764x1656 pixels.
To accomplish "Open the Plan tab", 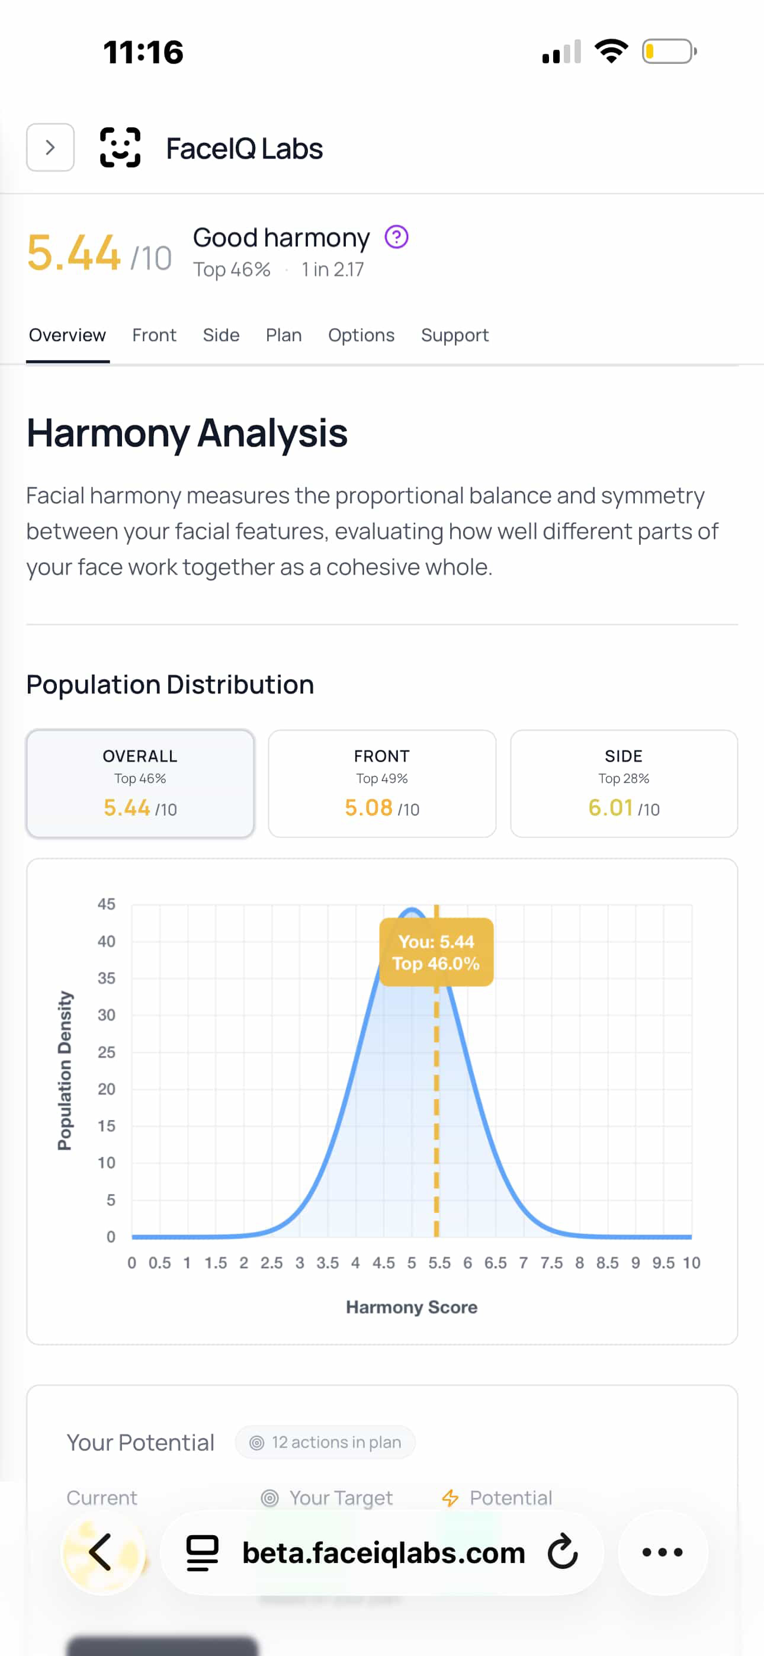I will [x=284, y=336].
